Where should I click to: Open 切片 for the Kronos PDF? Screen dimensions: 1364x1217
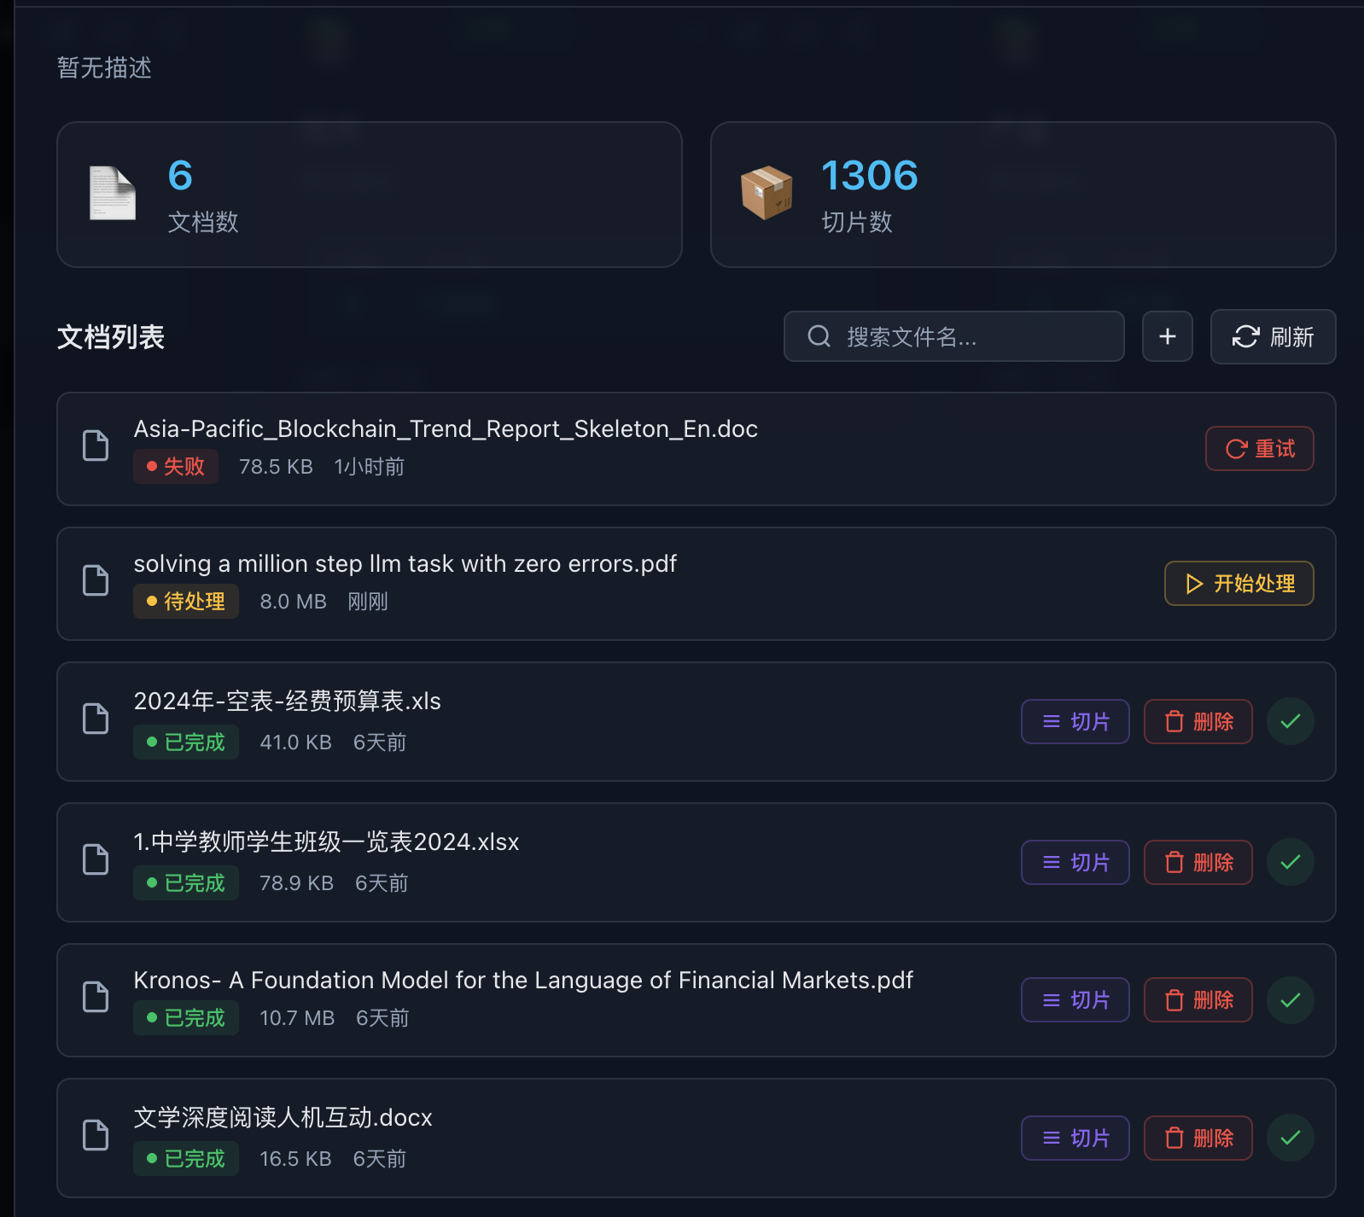point(1075,1000)
